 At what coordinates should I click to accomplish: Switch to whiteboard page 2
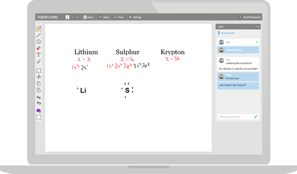tap(72, 17)
